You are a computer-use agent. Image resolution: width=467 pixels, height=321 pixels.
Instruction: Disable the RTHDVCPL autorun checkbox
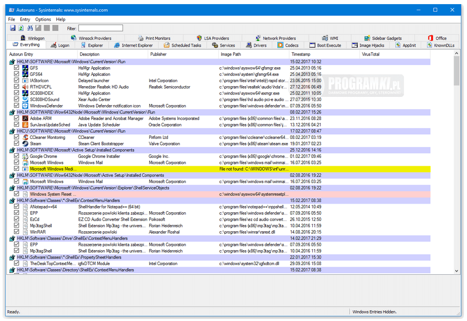tap(17, 87)
